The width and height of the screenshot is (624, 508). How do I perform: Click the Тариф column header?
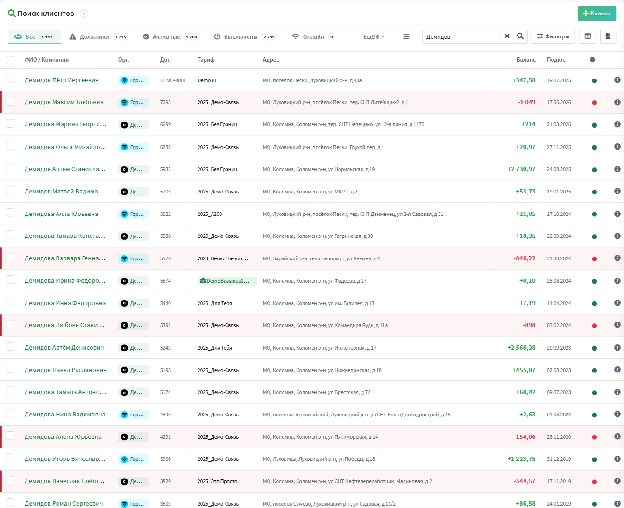click(206, 60)
